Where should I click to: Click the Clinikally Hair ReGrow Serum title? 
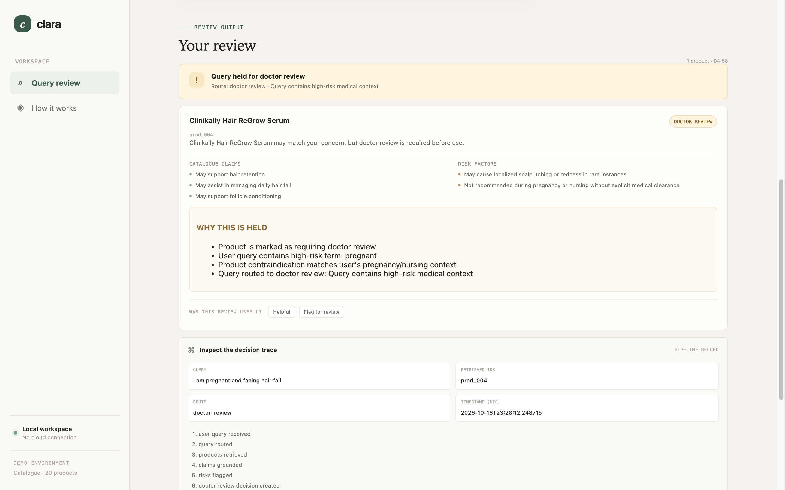click(x=239, y=121)
